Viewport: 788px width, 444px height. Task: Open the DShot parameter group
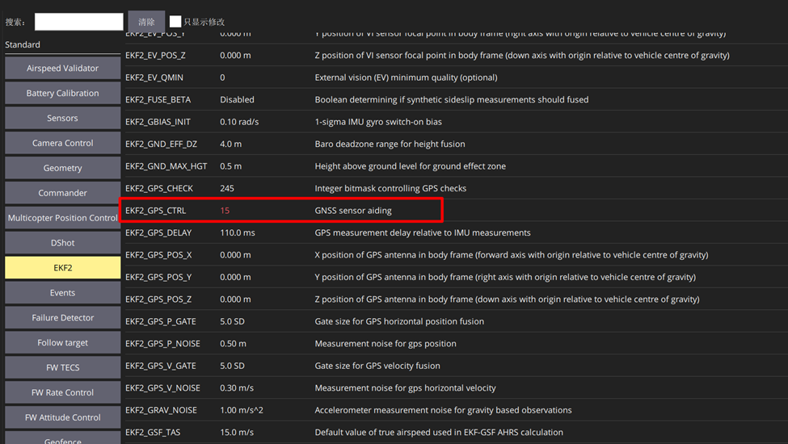[x=62, y=243]
